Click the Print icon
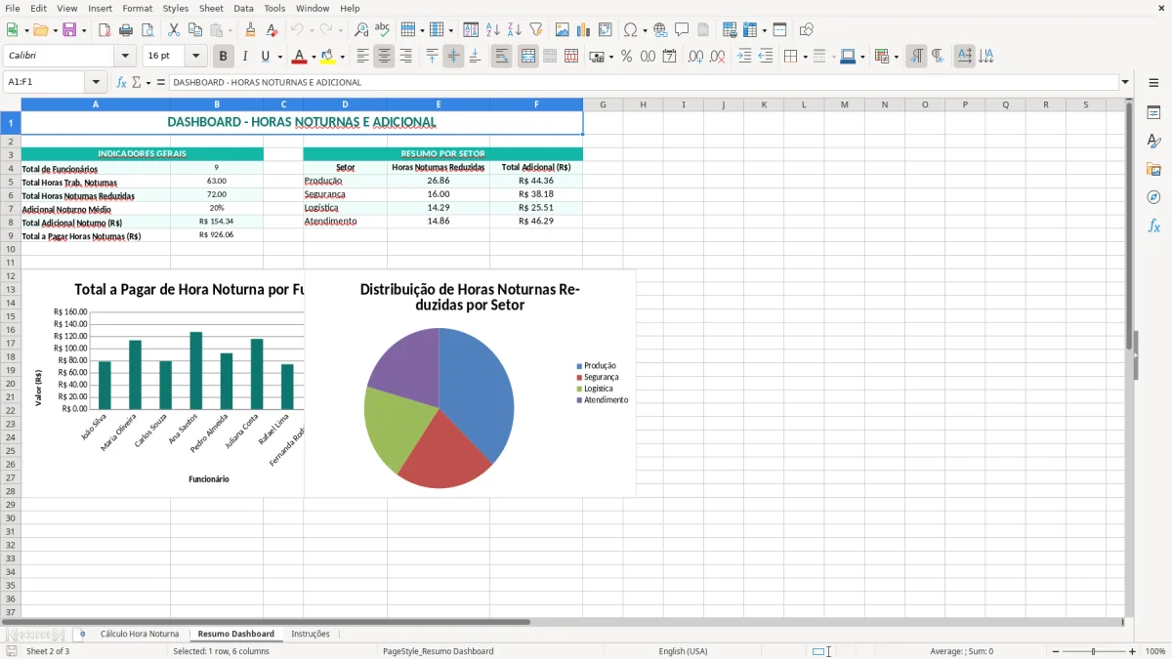The image size is (1172, 659). coord(125,30)
